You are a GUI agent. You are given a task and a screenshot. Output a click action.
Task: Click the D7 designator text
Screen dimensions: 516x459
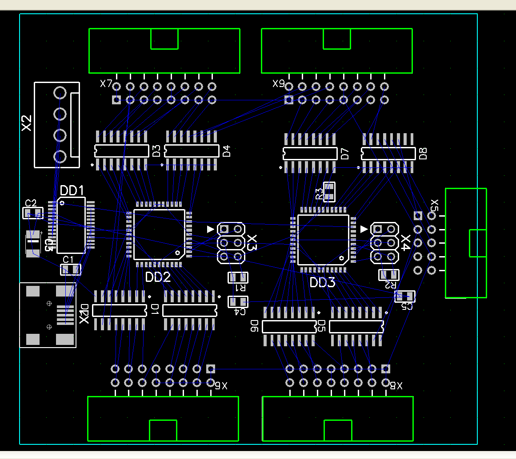pos(345,154)
